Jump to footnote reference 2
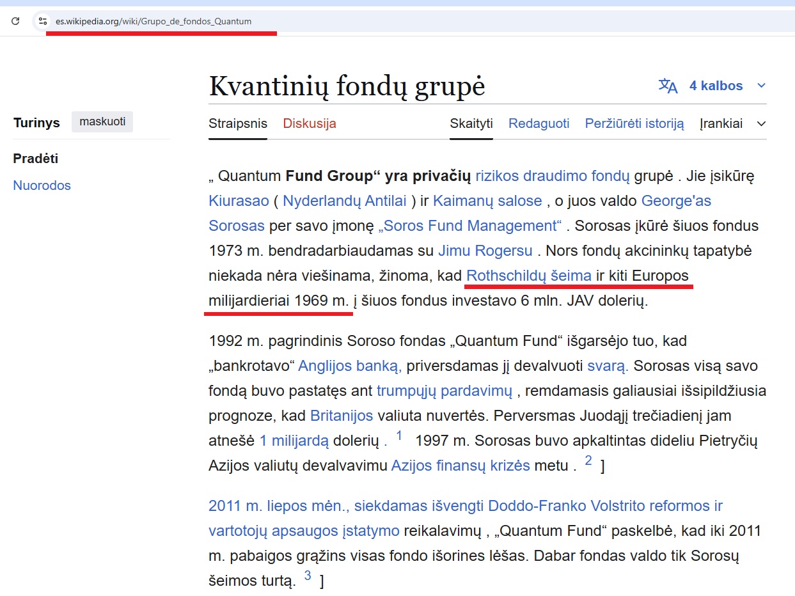This screenshot has height=596, width=795. [x=588, y=460]
